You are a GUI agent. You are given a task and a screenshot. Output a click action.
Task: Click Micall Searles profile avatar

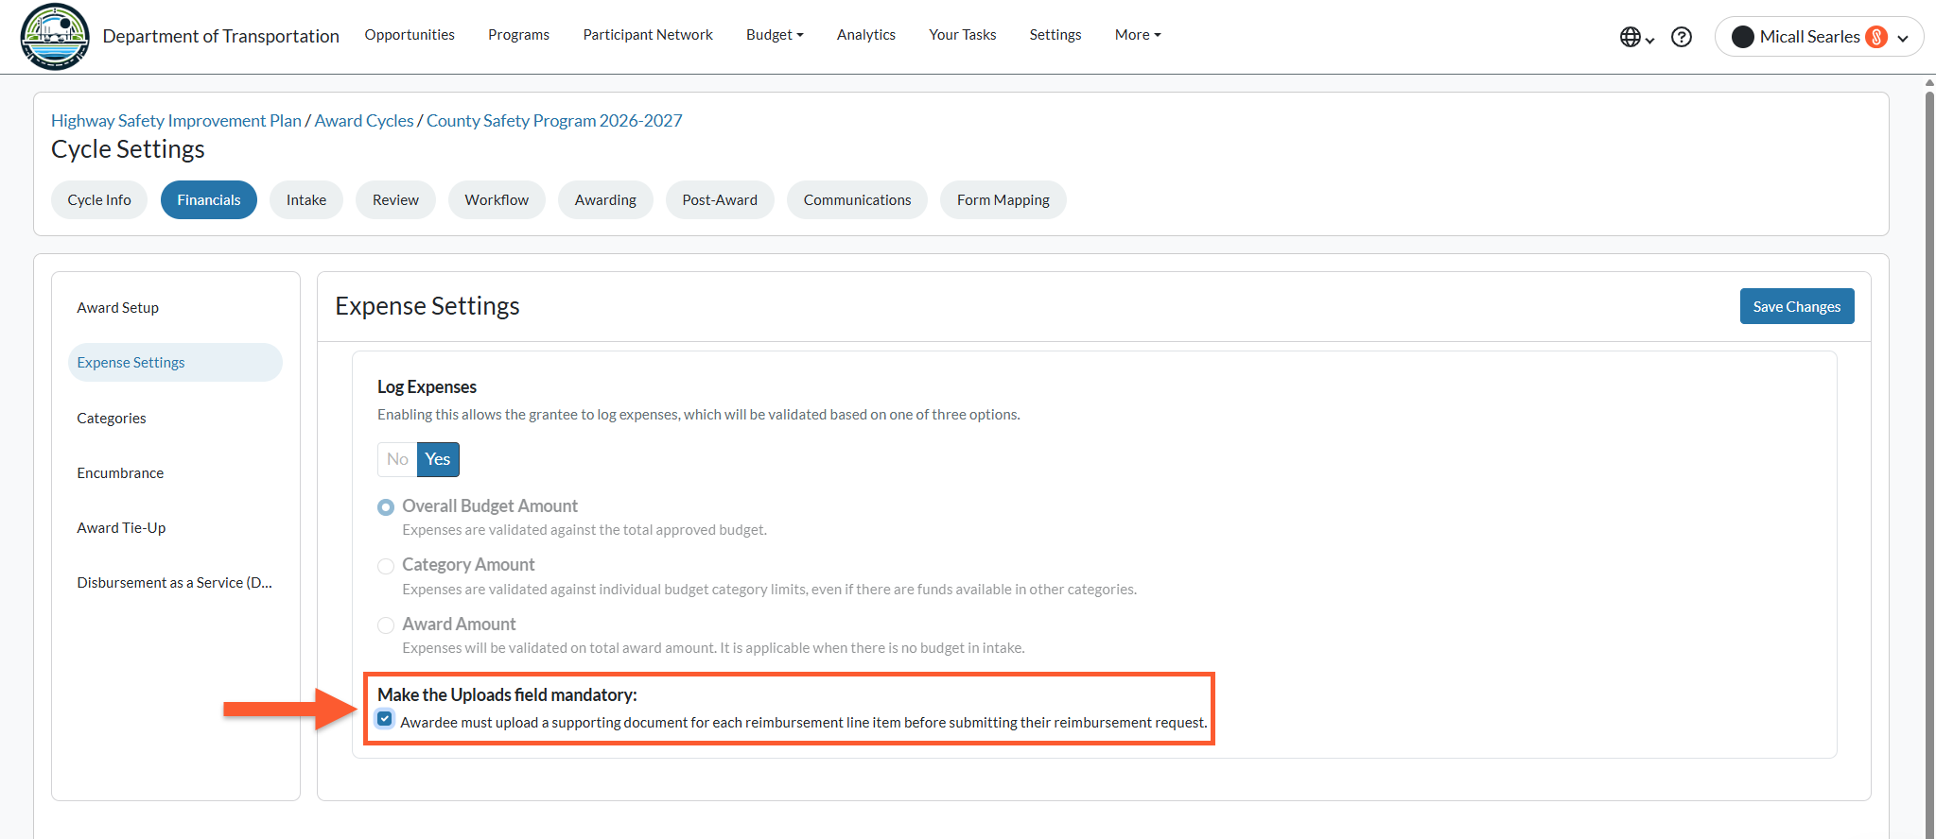[x=1742, y=37]
